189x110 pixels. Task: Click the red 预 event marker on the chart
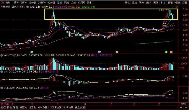point(171,52)
